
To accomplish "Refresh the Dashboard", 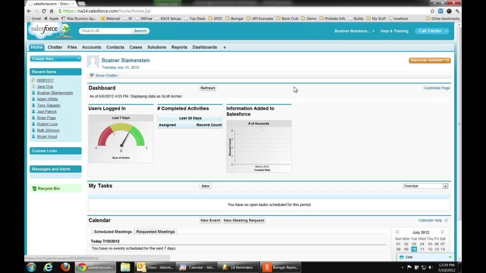I will 208,88.
